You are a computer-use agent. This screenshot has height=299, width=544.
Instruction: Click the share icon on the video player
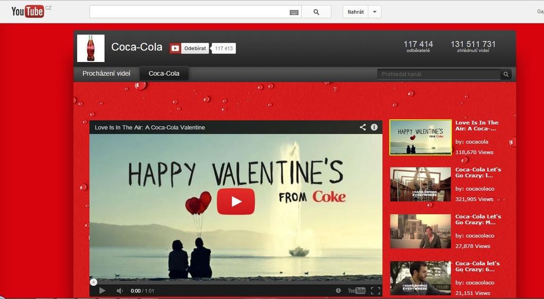click(362, 127)
